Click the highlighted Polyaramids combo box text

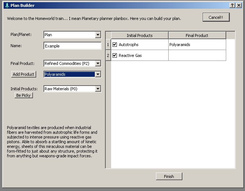click(x=55, y=74)
